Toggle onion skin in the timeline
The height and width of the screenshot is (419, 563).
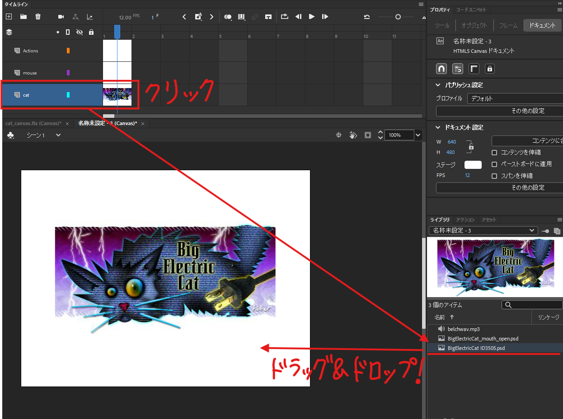228,17
